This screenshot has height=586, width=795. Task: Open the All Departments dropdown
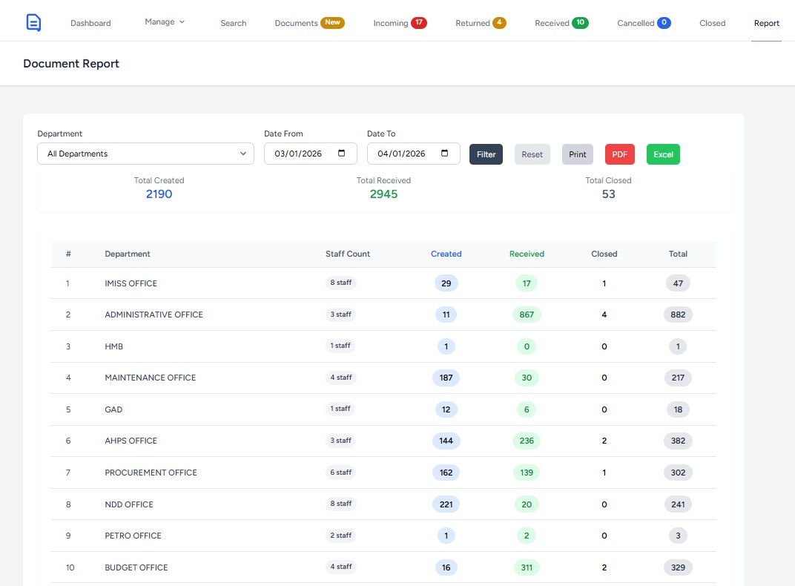[x=145, y=154]
